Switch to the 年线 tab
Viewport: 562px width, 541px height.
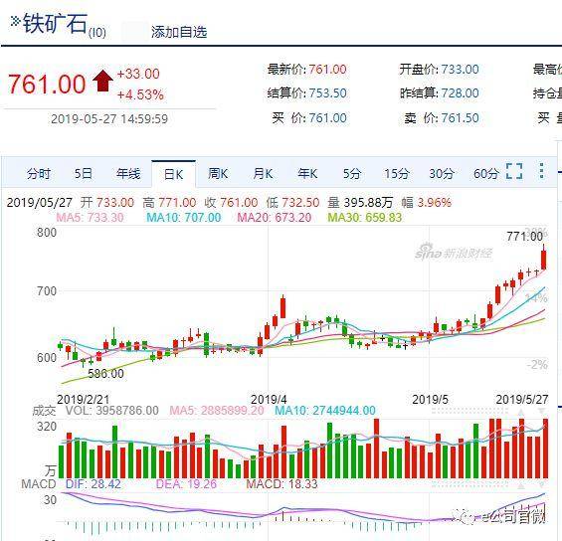point(128,174)
